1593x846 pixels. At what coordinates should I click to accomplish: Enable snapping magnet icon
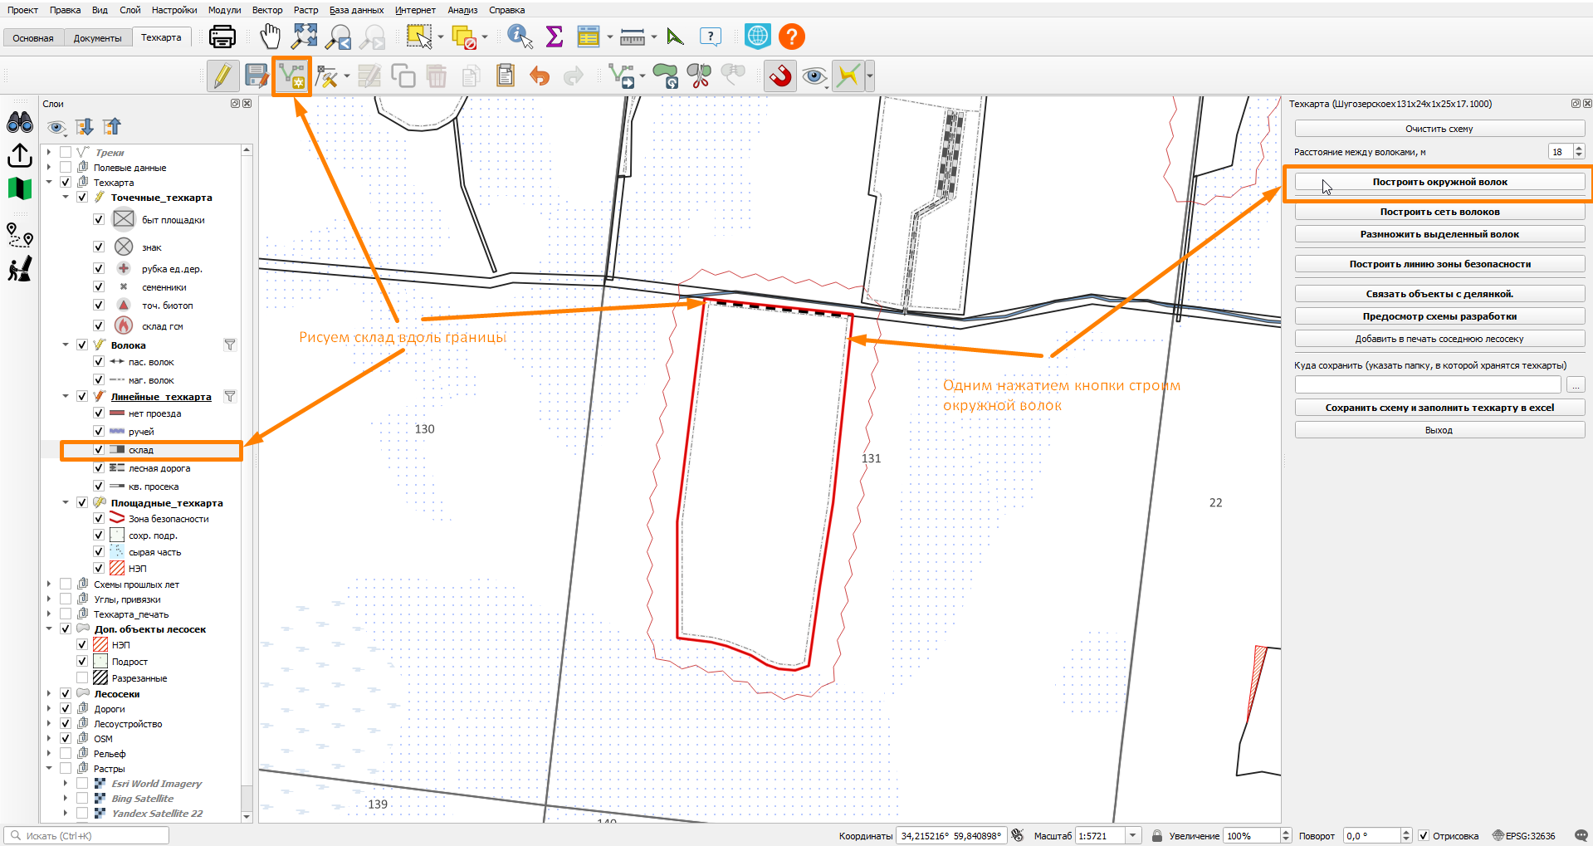point(779,76)
